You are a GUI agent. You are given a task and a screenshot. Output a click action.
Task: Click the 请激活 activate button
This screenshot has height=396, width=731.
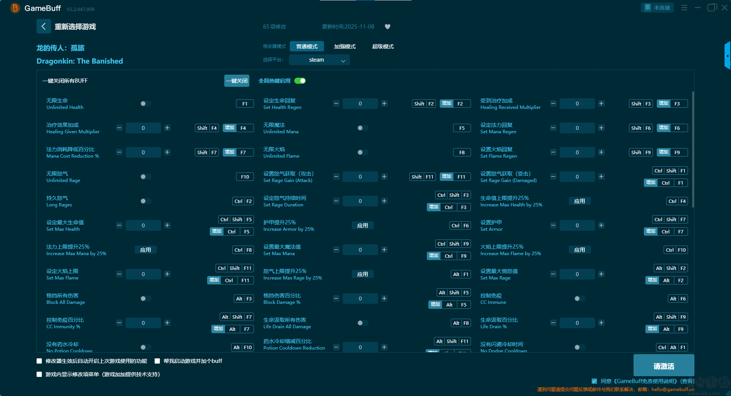tap(663, 366)
